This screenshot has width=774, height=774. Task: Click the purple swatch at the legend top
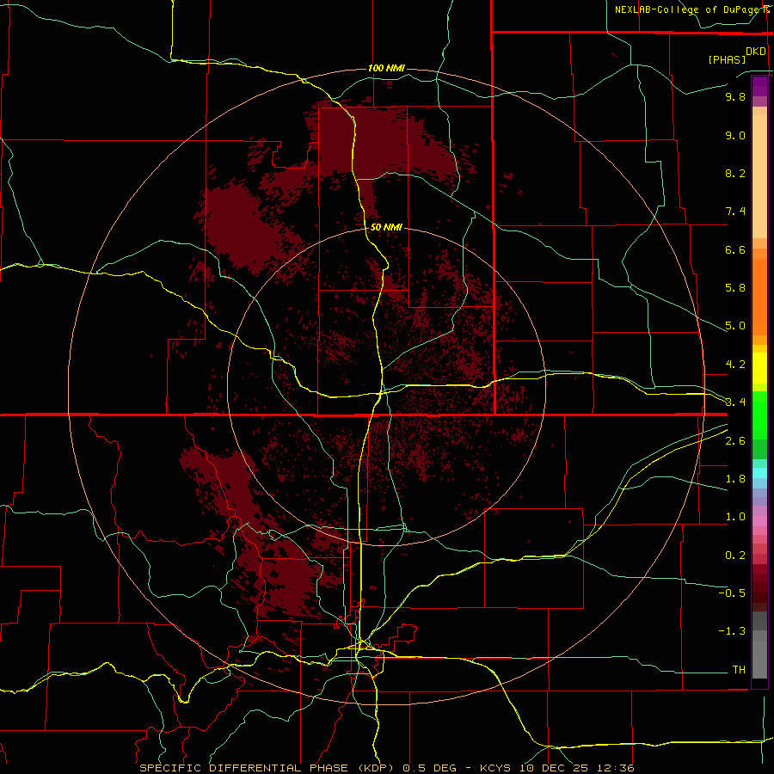point(759,86)
